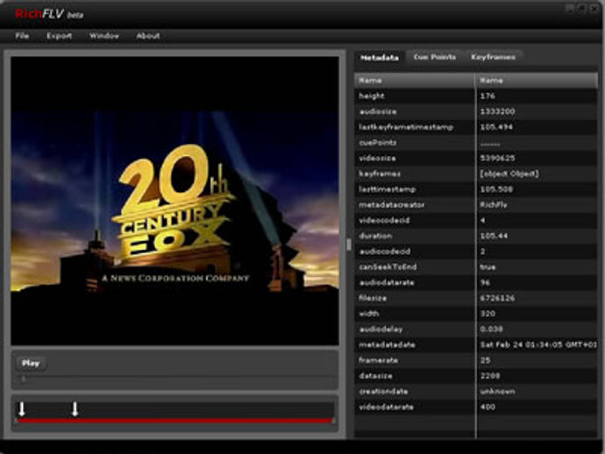
Task: Open the About menu
Action: point(148,36)
